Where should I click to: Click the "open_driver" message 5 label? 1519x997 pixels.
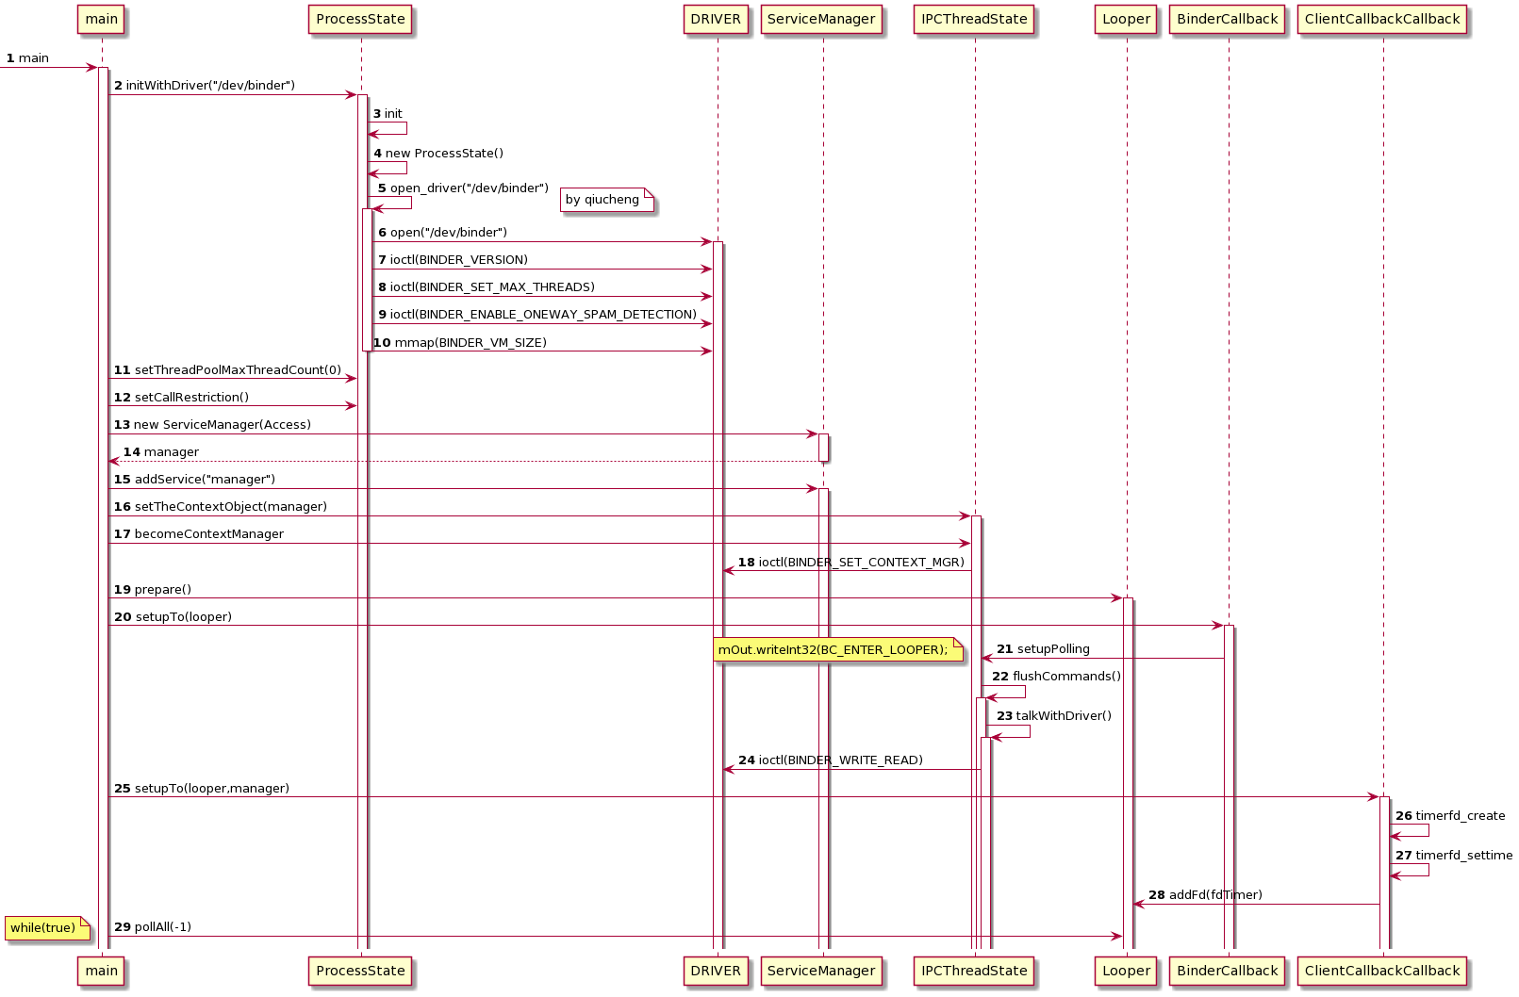point(469,188)
